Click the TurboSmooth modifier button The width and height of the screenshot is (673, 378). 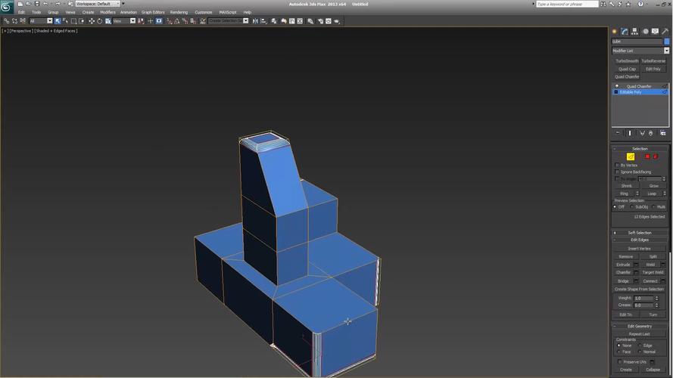627,61
